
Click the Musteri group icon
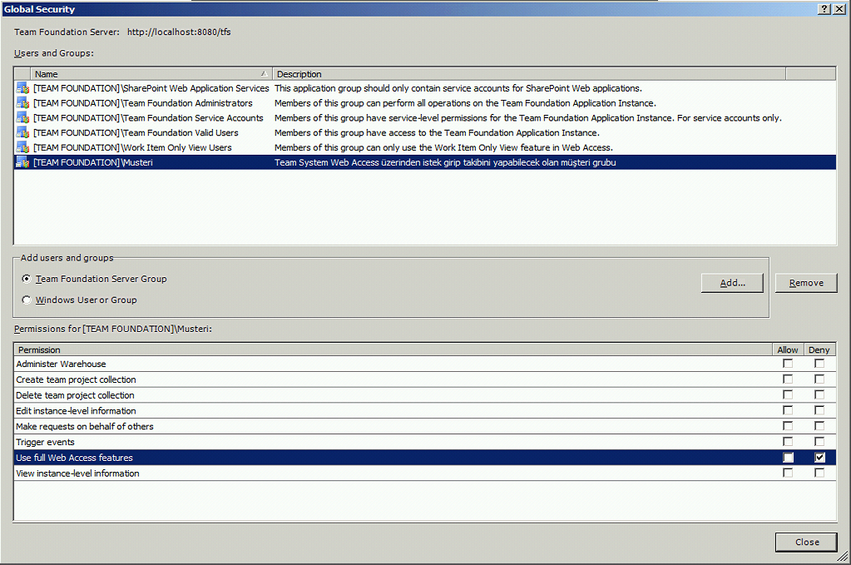[x=22, y=162]
